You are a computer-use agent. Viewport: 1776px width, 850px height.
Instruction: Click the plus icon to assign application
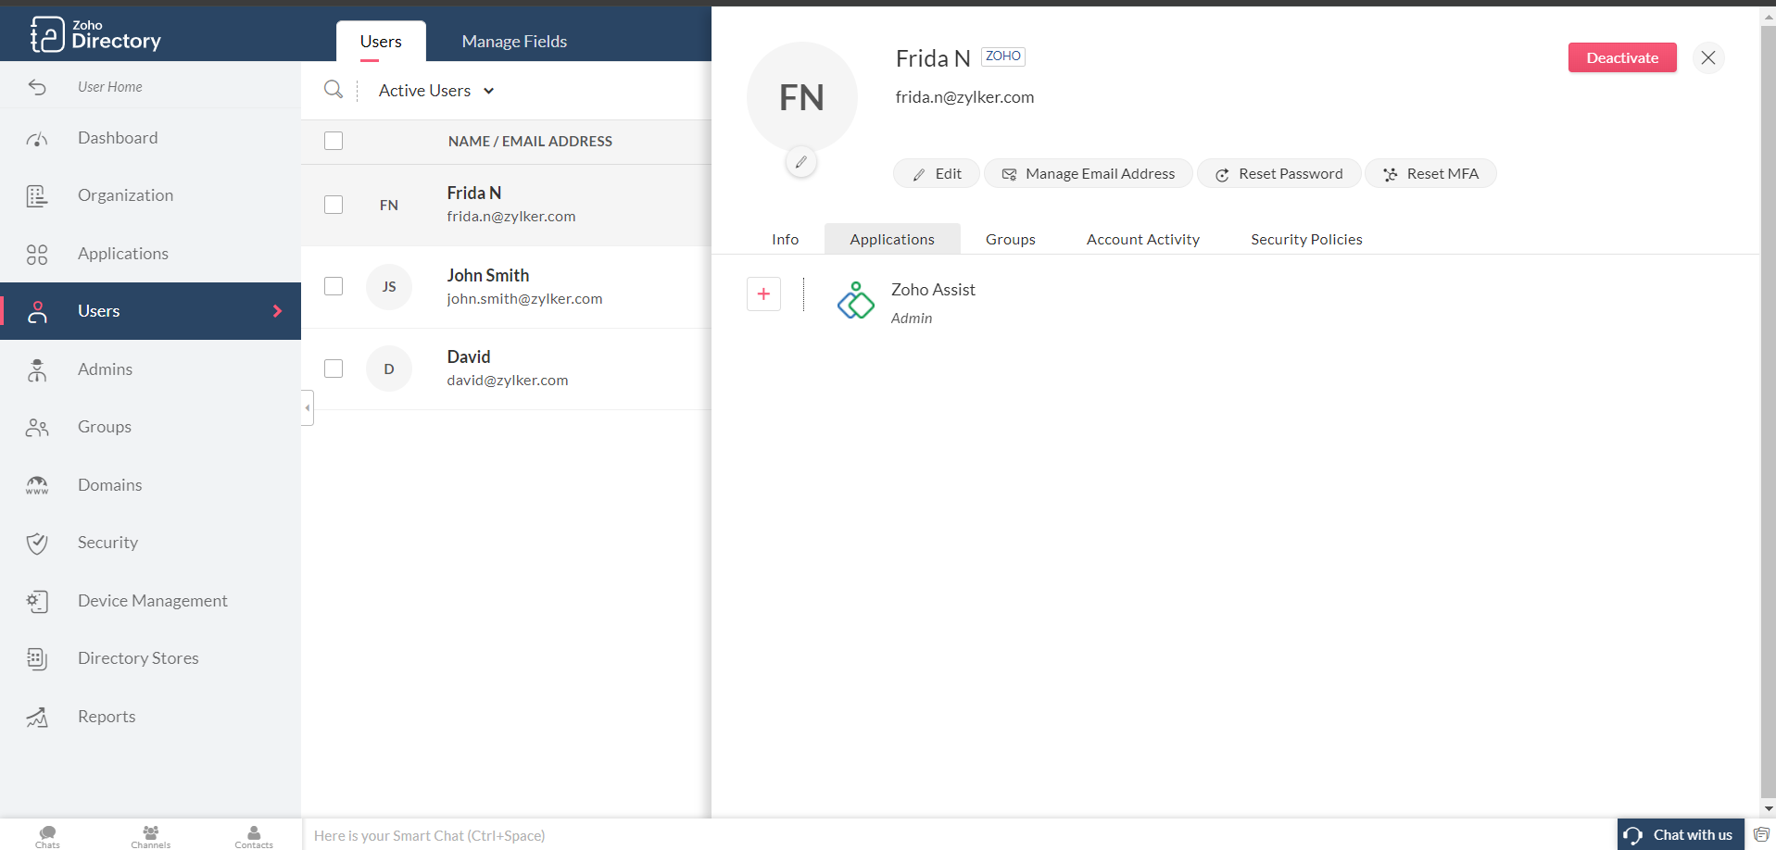763,294
